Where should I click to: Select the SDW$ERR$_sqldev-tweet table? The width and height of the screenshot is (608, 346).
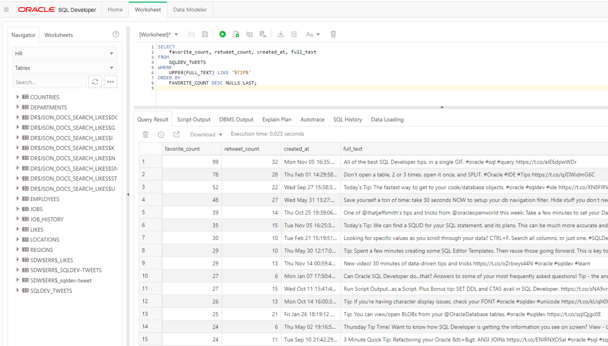(x=61, y=280)
